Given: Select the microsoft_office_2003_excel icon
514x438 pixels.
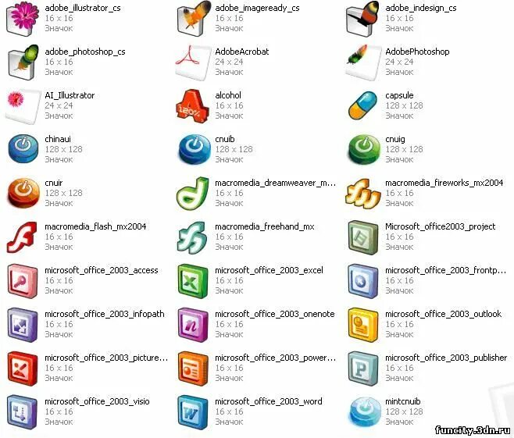Looking at the screenshot, I should (193, 281).
